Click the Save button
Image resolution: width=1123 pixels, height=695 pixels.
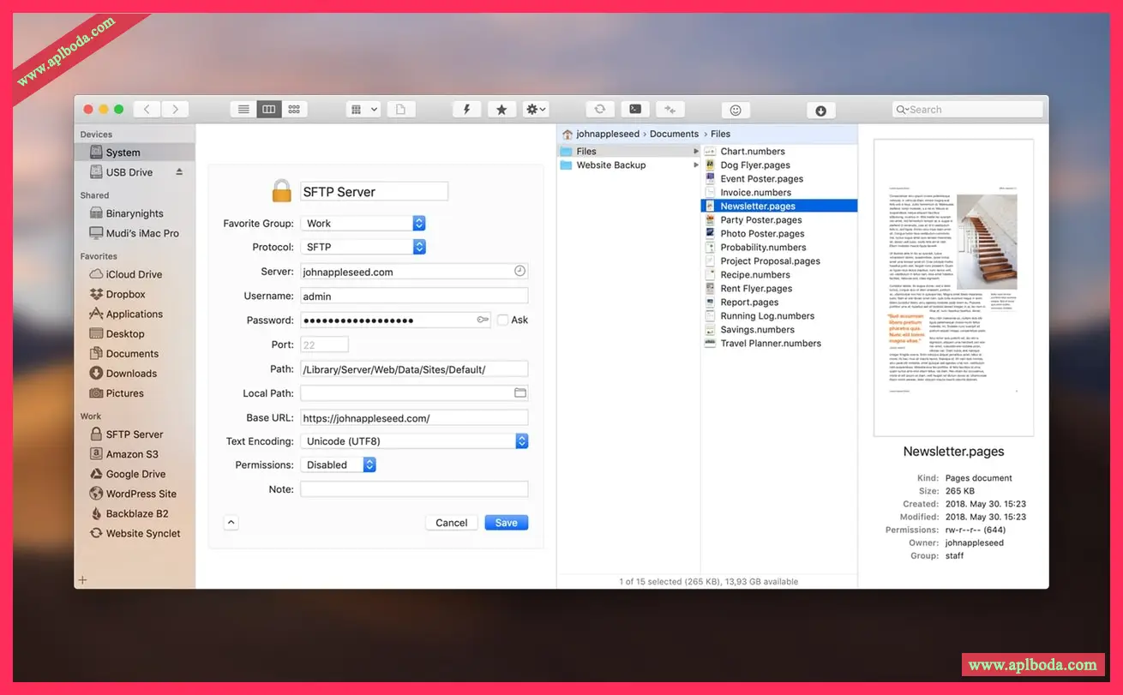(x=507, y=523)
